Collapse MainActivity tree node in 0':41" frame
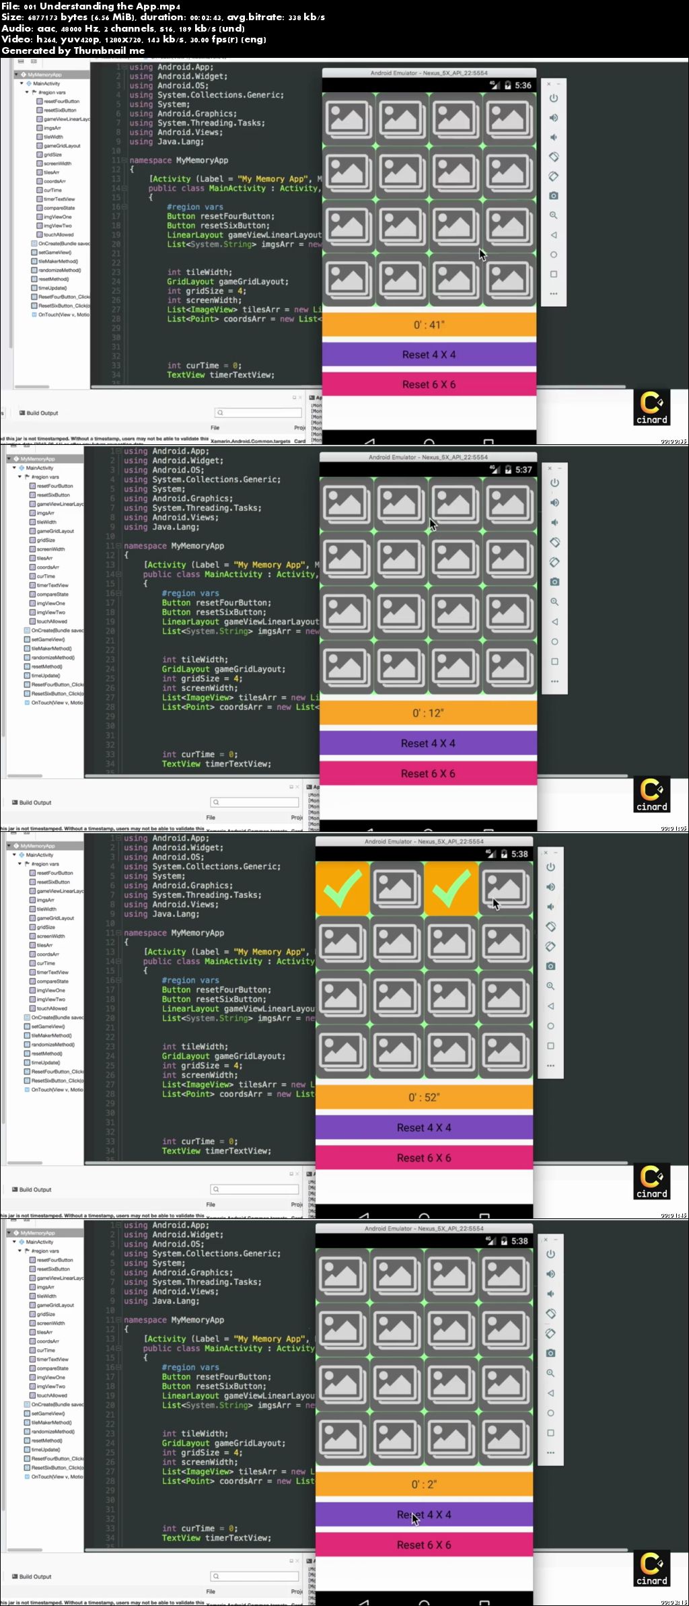 coord(22,83)
